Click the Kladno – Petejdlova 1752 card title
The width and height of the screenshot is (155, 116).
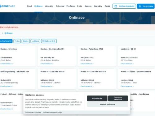[x=92, y=49]
